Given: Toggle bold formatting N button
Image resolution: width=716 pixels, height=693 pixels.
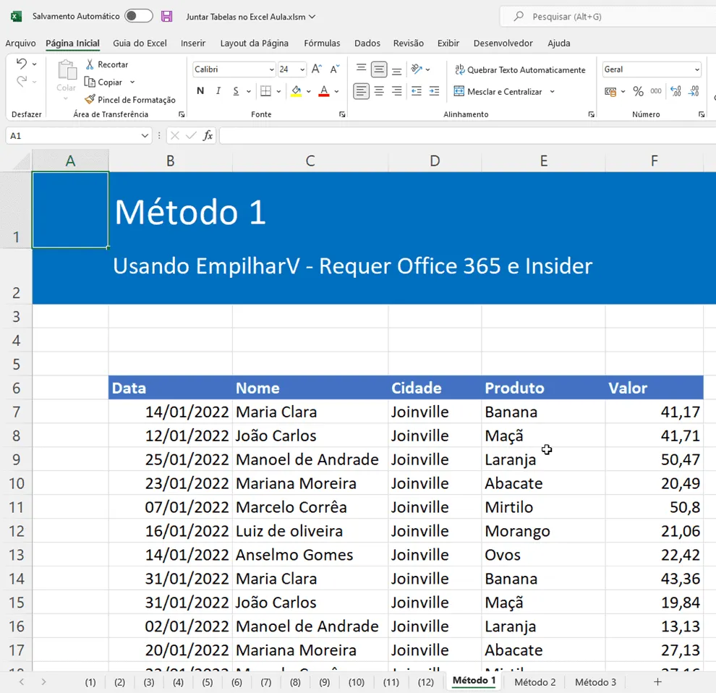Looking at the screenshot, I should 200,91.
